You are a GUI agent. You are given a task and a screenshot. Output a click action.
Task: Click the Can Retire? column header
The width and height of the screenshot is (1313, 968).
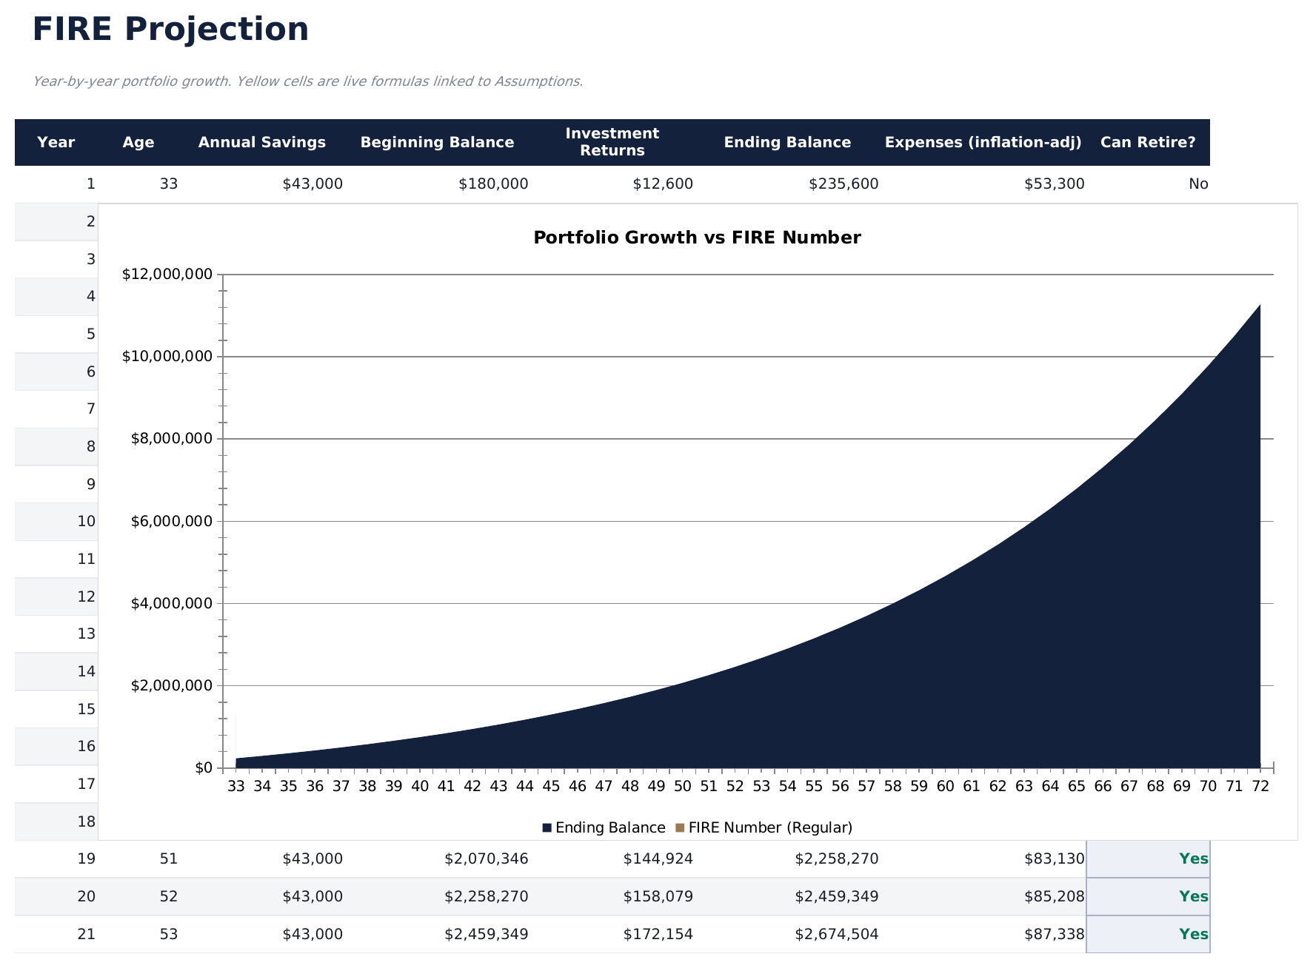click(1147, 143)
